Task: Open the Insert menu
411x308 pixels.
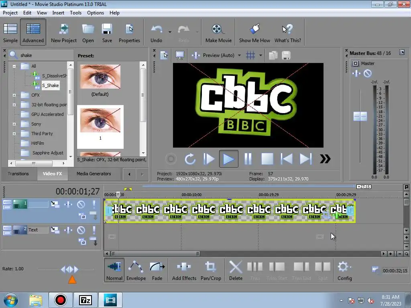Action: pyautogui.click(x=58, y=13)
